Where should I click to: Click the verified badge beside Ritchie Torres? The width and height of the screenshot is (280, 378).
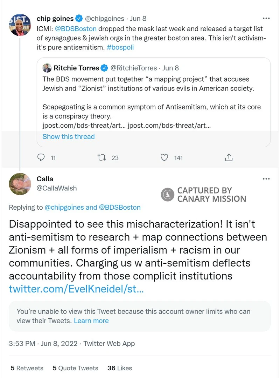(104, 68)
